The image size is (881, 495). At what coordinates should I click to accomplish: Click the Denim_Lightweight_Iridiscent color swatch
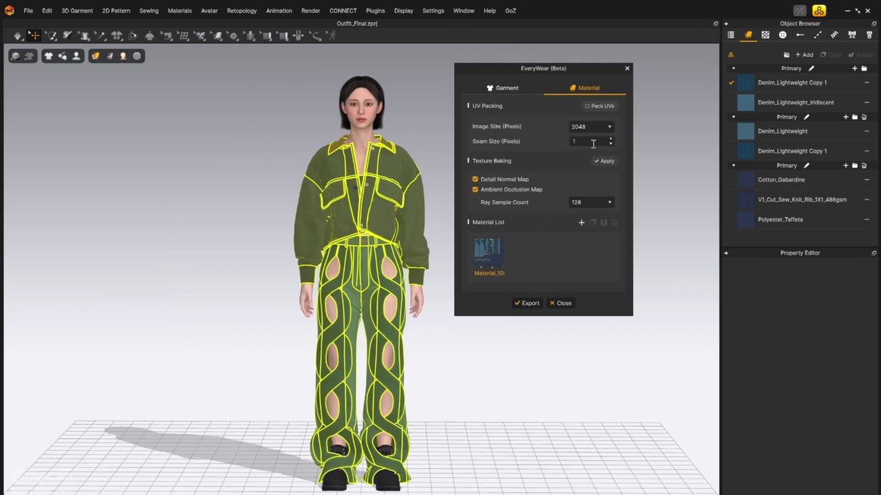745,102
